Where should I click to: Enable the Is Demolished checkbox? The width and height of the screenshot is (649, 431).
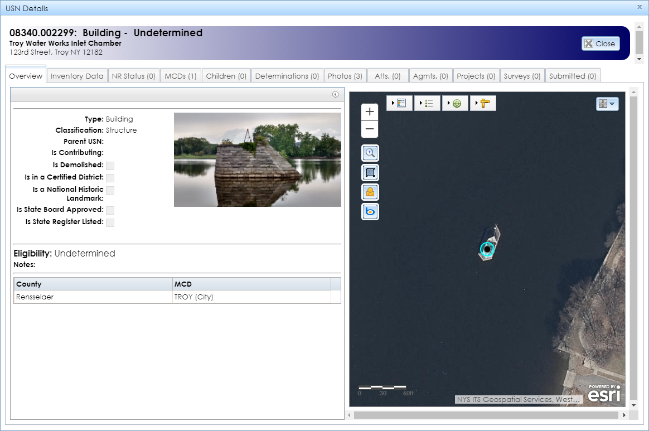110,165
